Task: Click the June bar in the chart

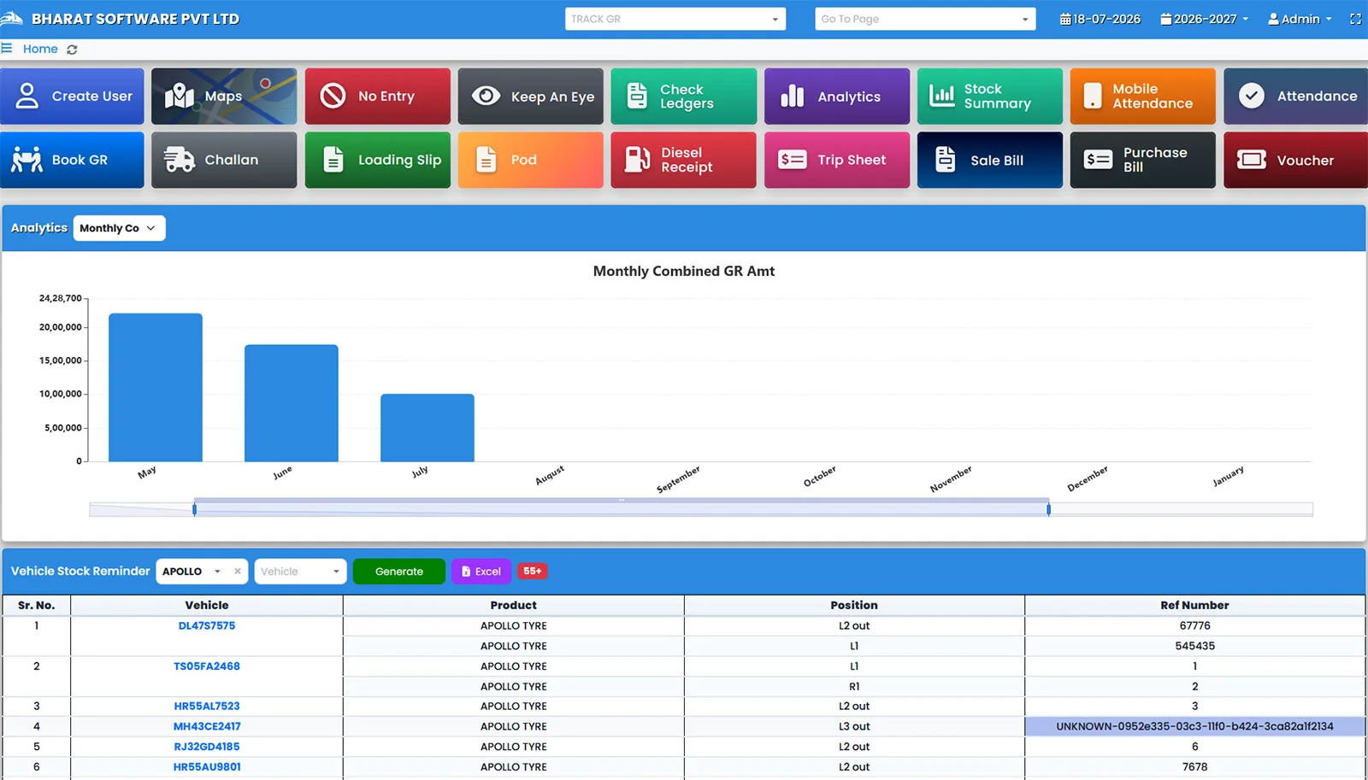Action: click(x=292, y=403)
